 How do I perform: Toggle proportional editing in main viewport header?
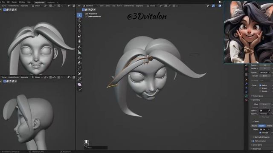point(174,6)
